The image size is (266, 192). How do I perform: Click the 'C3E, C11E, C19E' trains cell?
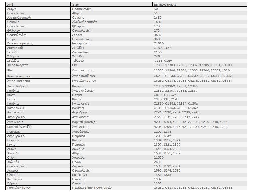(166, 99)
